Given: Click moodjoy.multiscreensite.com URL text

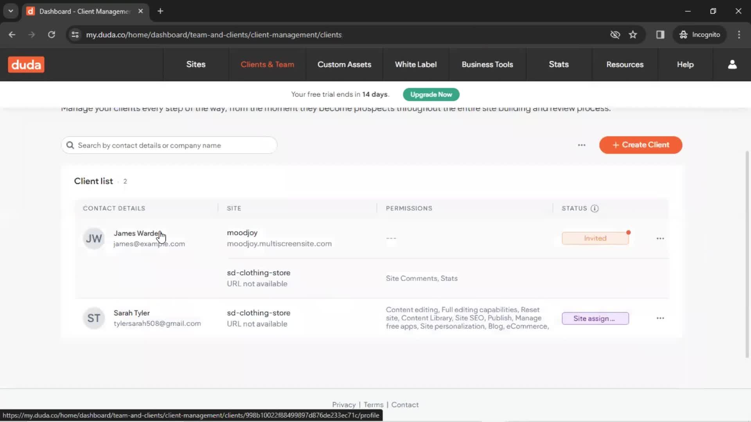Looking at the screenshot, I should point(279,244).
